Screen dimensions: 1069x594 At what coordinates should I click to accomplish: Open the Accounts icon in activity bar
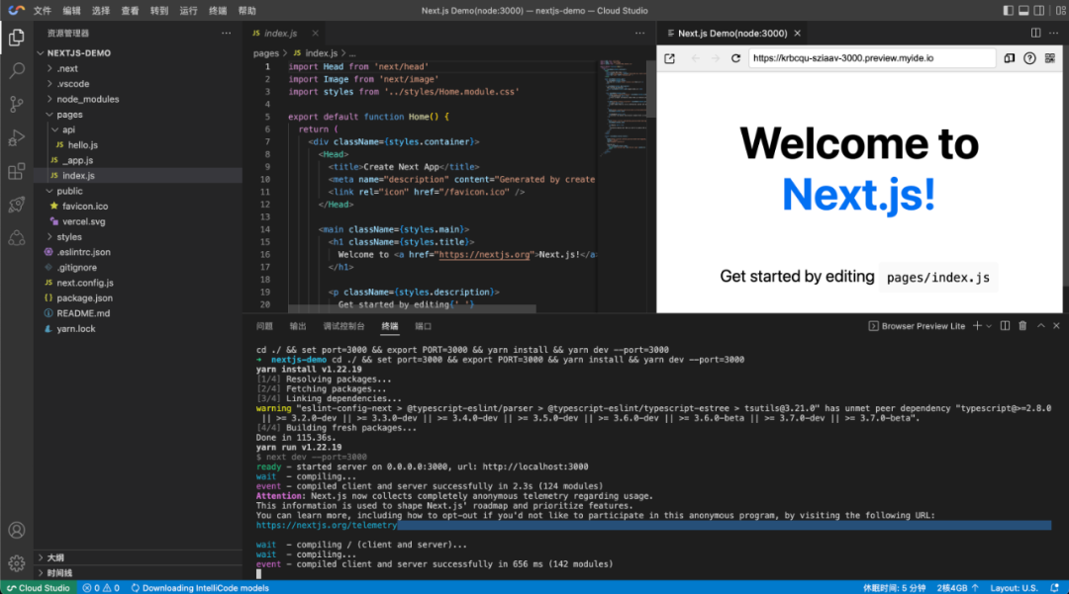tap(17, 530)
